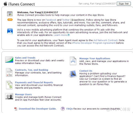This screenshot has width=133, height=114.
Task: Click the Sales and Trends chart icon
Action: (x=9, y=59)
